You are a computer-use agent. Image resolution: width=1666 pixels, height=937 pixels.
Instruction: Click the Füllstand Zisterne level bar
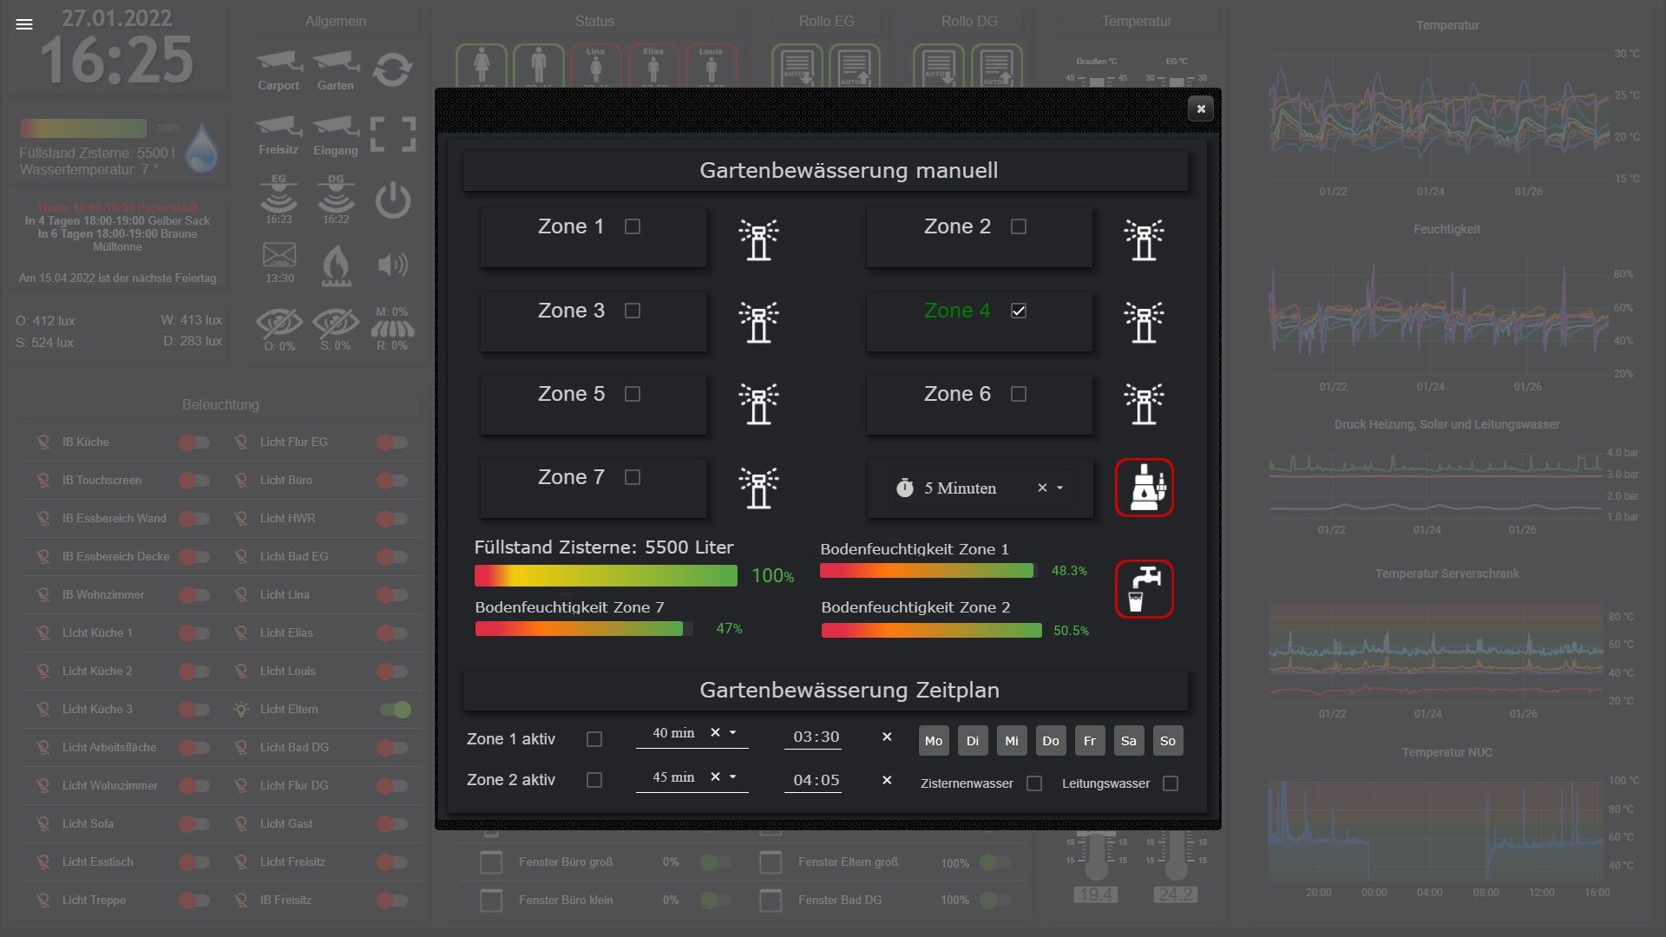point(606,575)
